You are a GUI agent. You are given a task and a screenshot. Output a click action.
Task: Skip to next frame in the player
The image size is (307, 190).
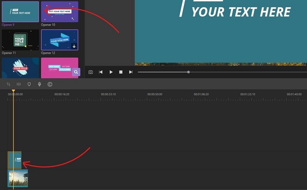pyautogui.click(x=131, y=72)
